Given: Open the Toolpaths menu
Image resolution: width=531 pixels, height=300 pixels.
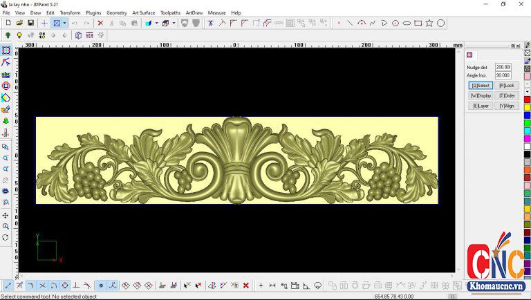Looking at the screenshot, I should point(170,12).
